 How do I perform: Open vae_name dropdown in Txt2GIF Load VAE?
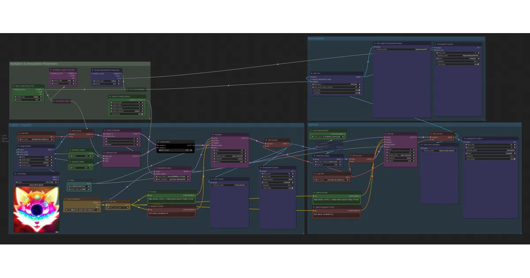tap(36, 139)
